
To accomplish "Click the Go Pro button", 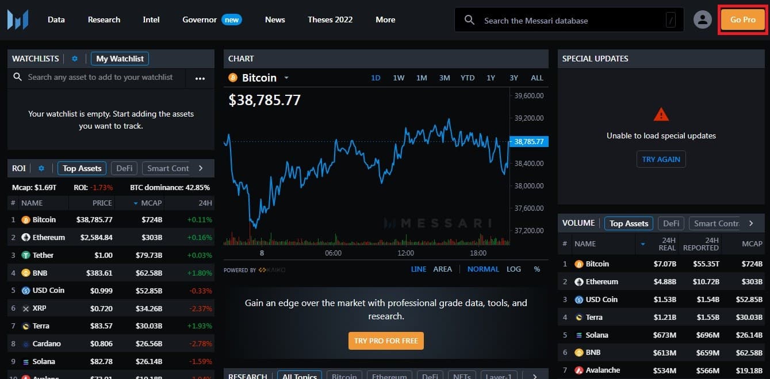I will [x=743, y=20].
